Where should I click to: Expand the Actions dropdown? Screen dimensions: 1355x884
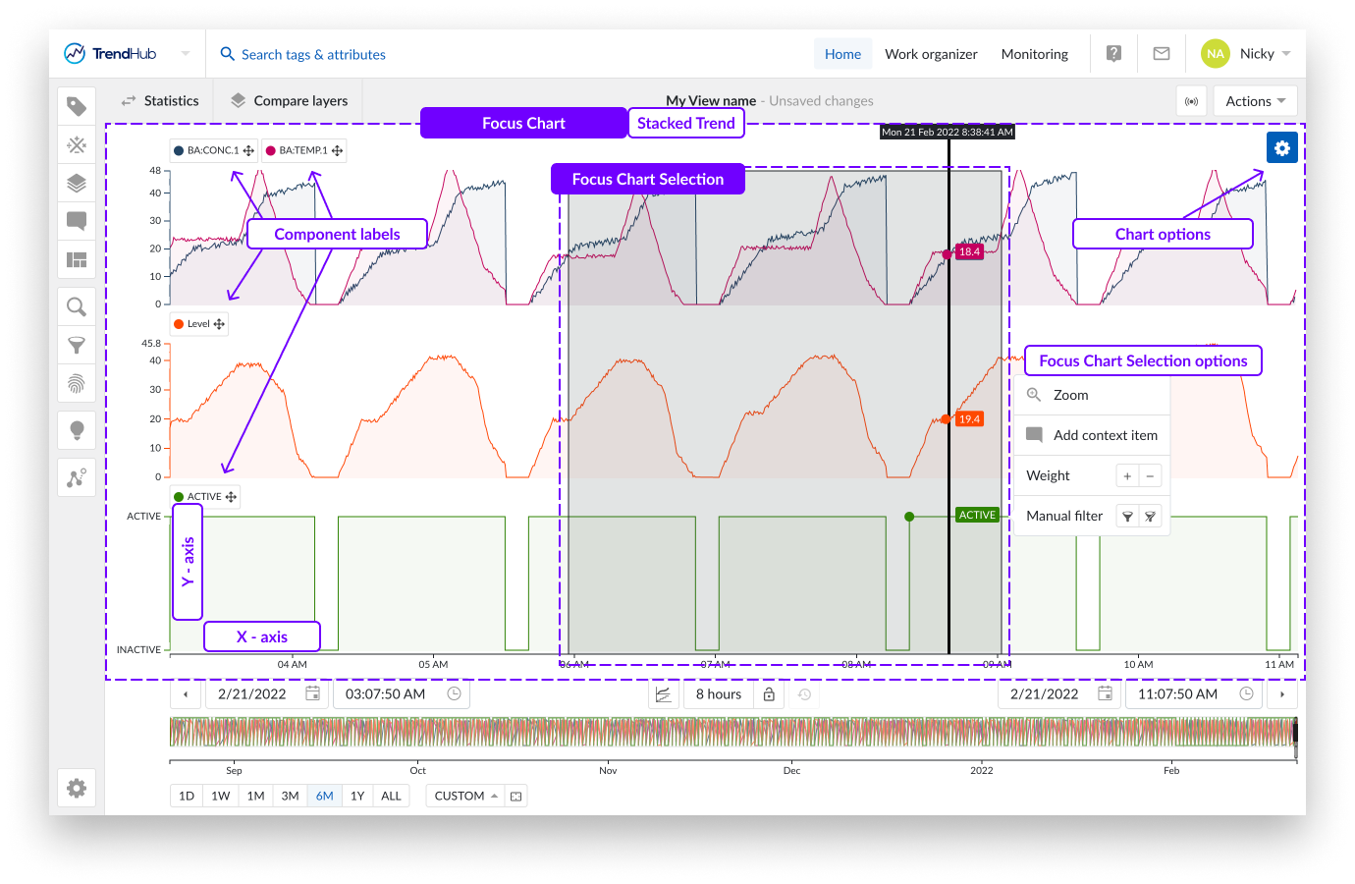(1255, 101)
